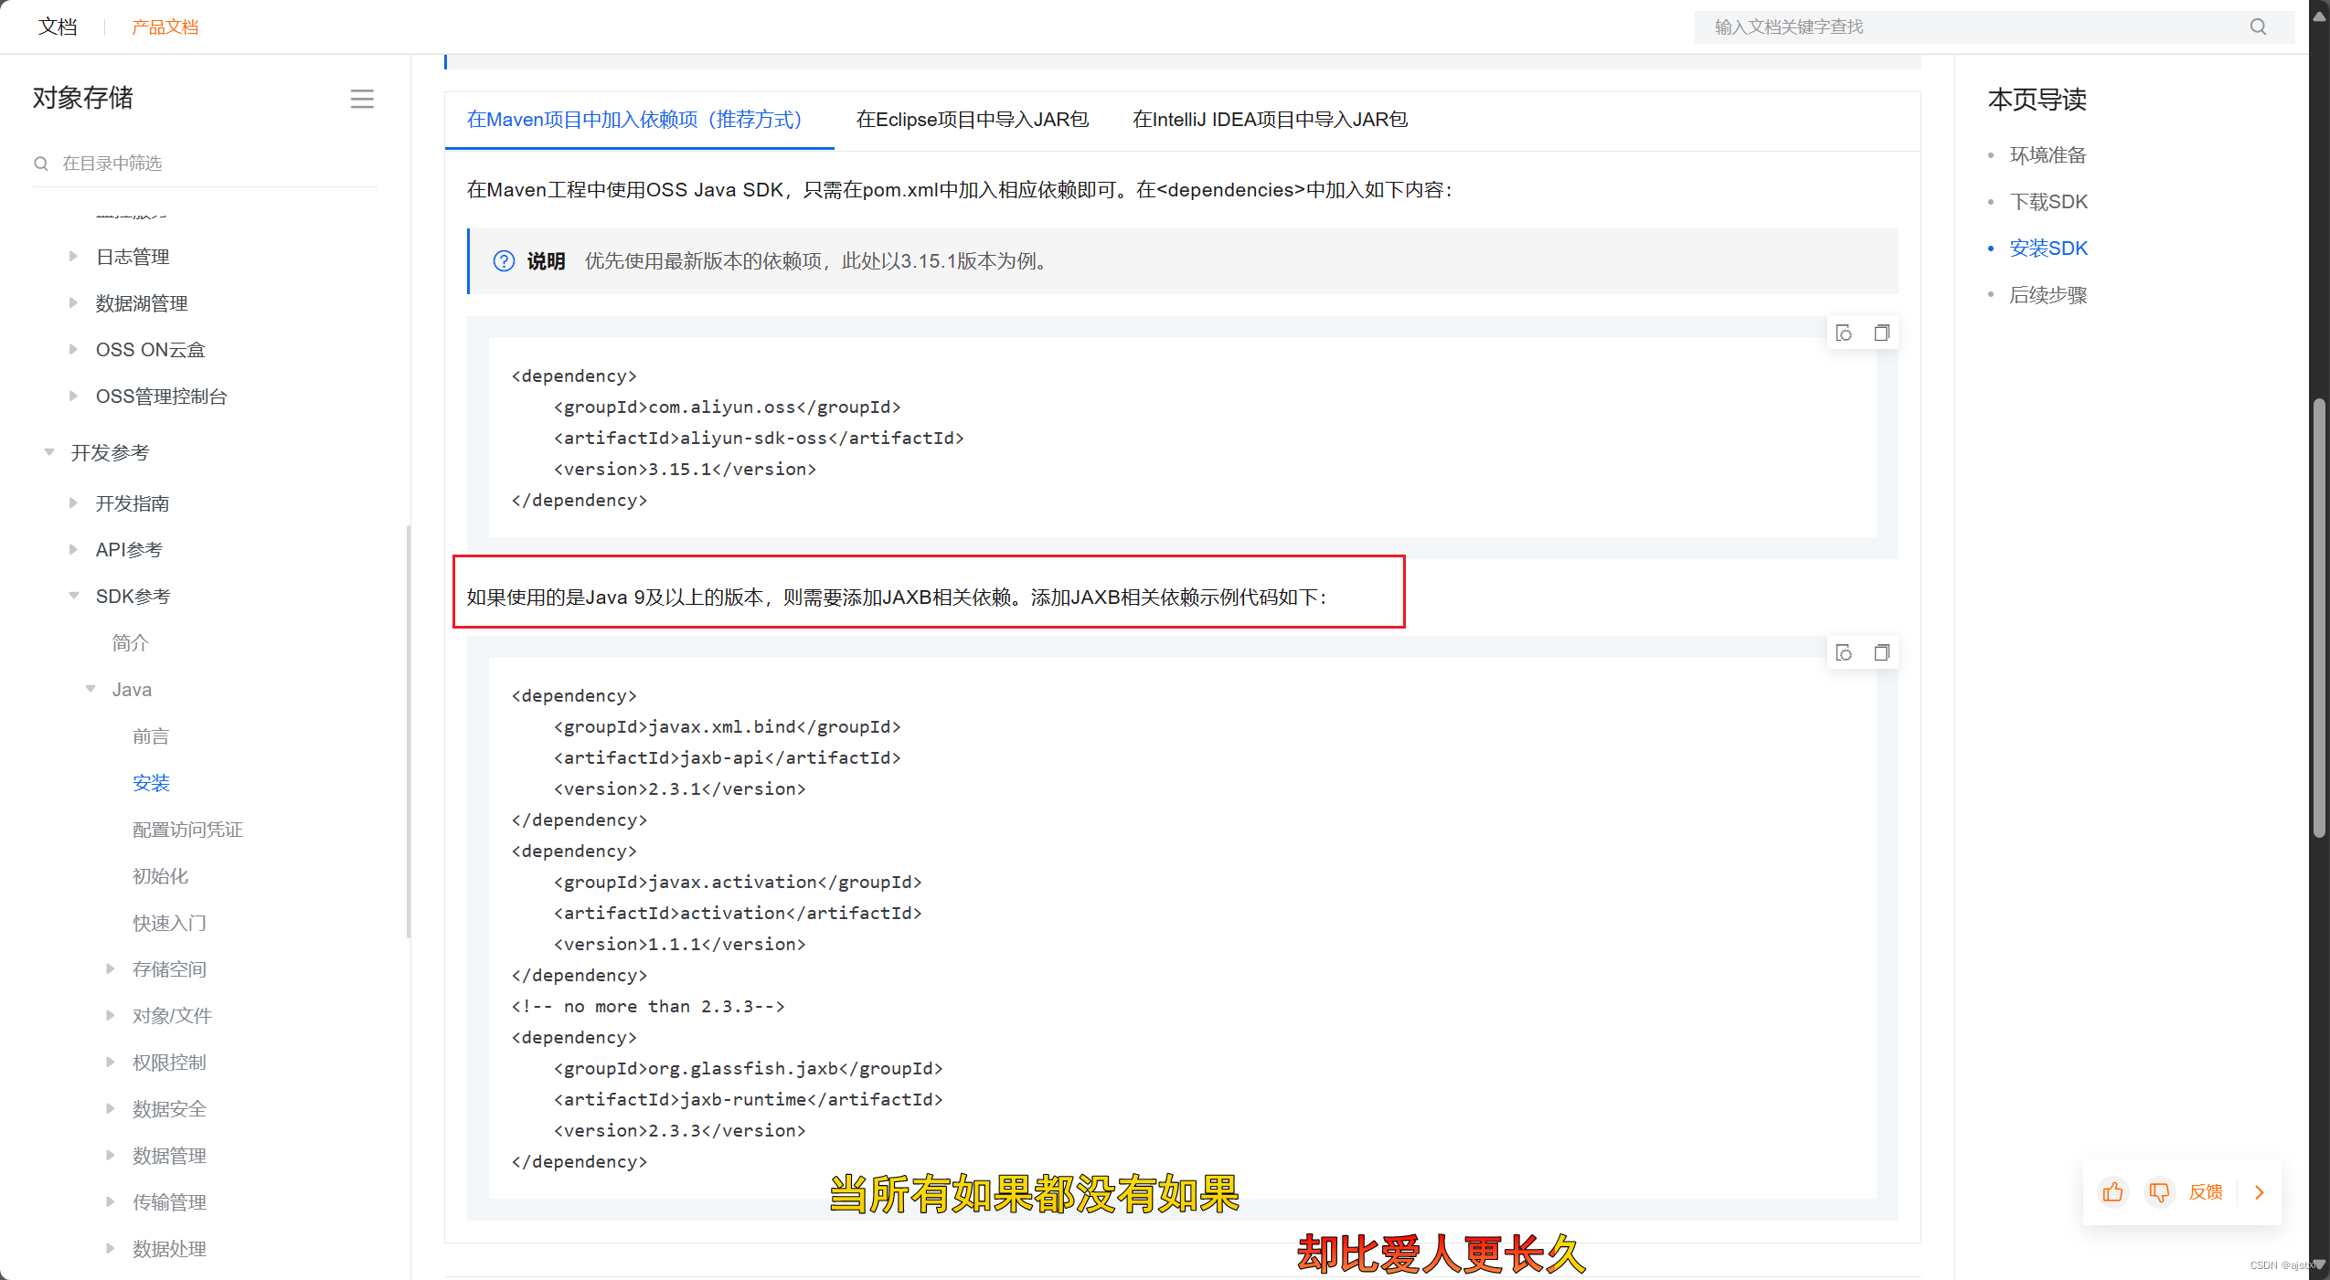Open 快速入门 in sidebar

[x=169, y=923]
